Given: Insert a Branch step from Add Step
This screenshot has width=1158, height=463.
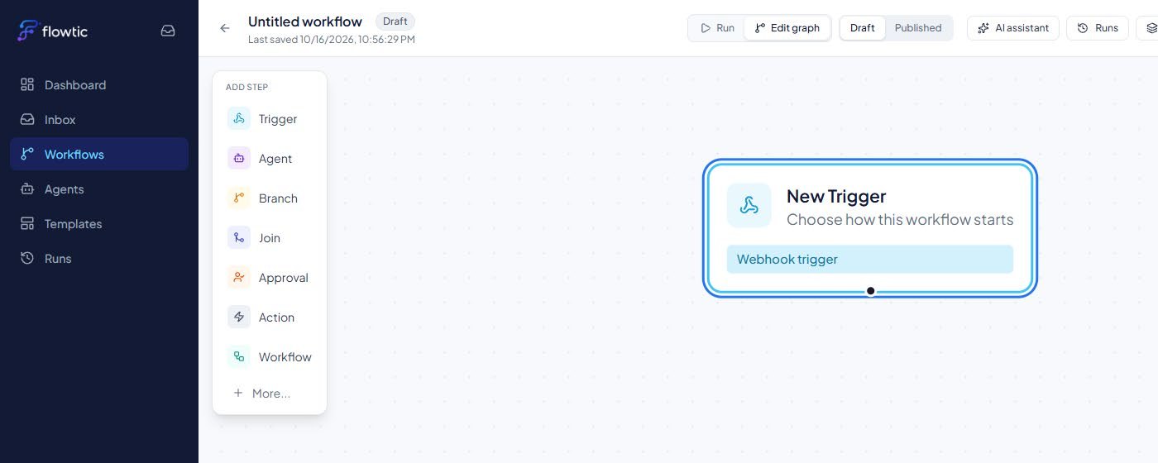Looking at the screenshot, I should coord(270,198).
